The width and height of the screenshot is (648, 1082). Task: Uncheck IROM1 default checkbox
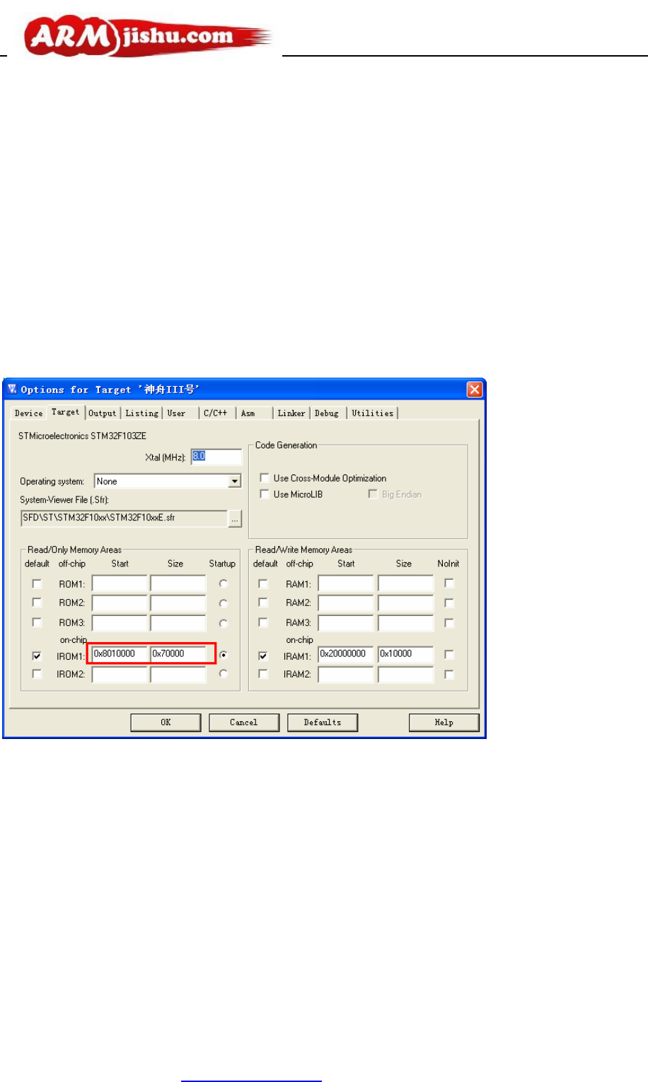[x=37, y=656]
